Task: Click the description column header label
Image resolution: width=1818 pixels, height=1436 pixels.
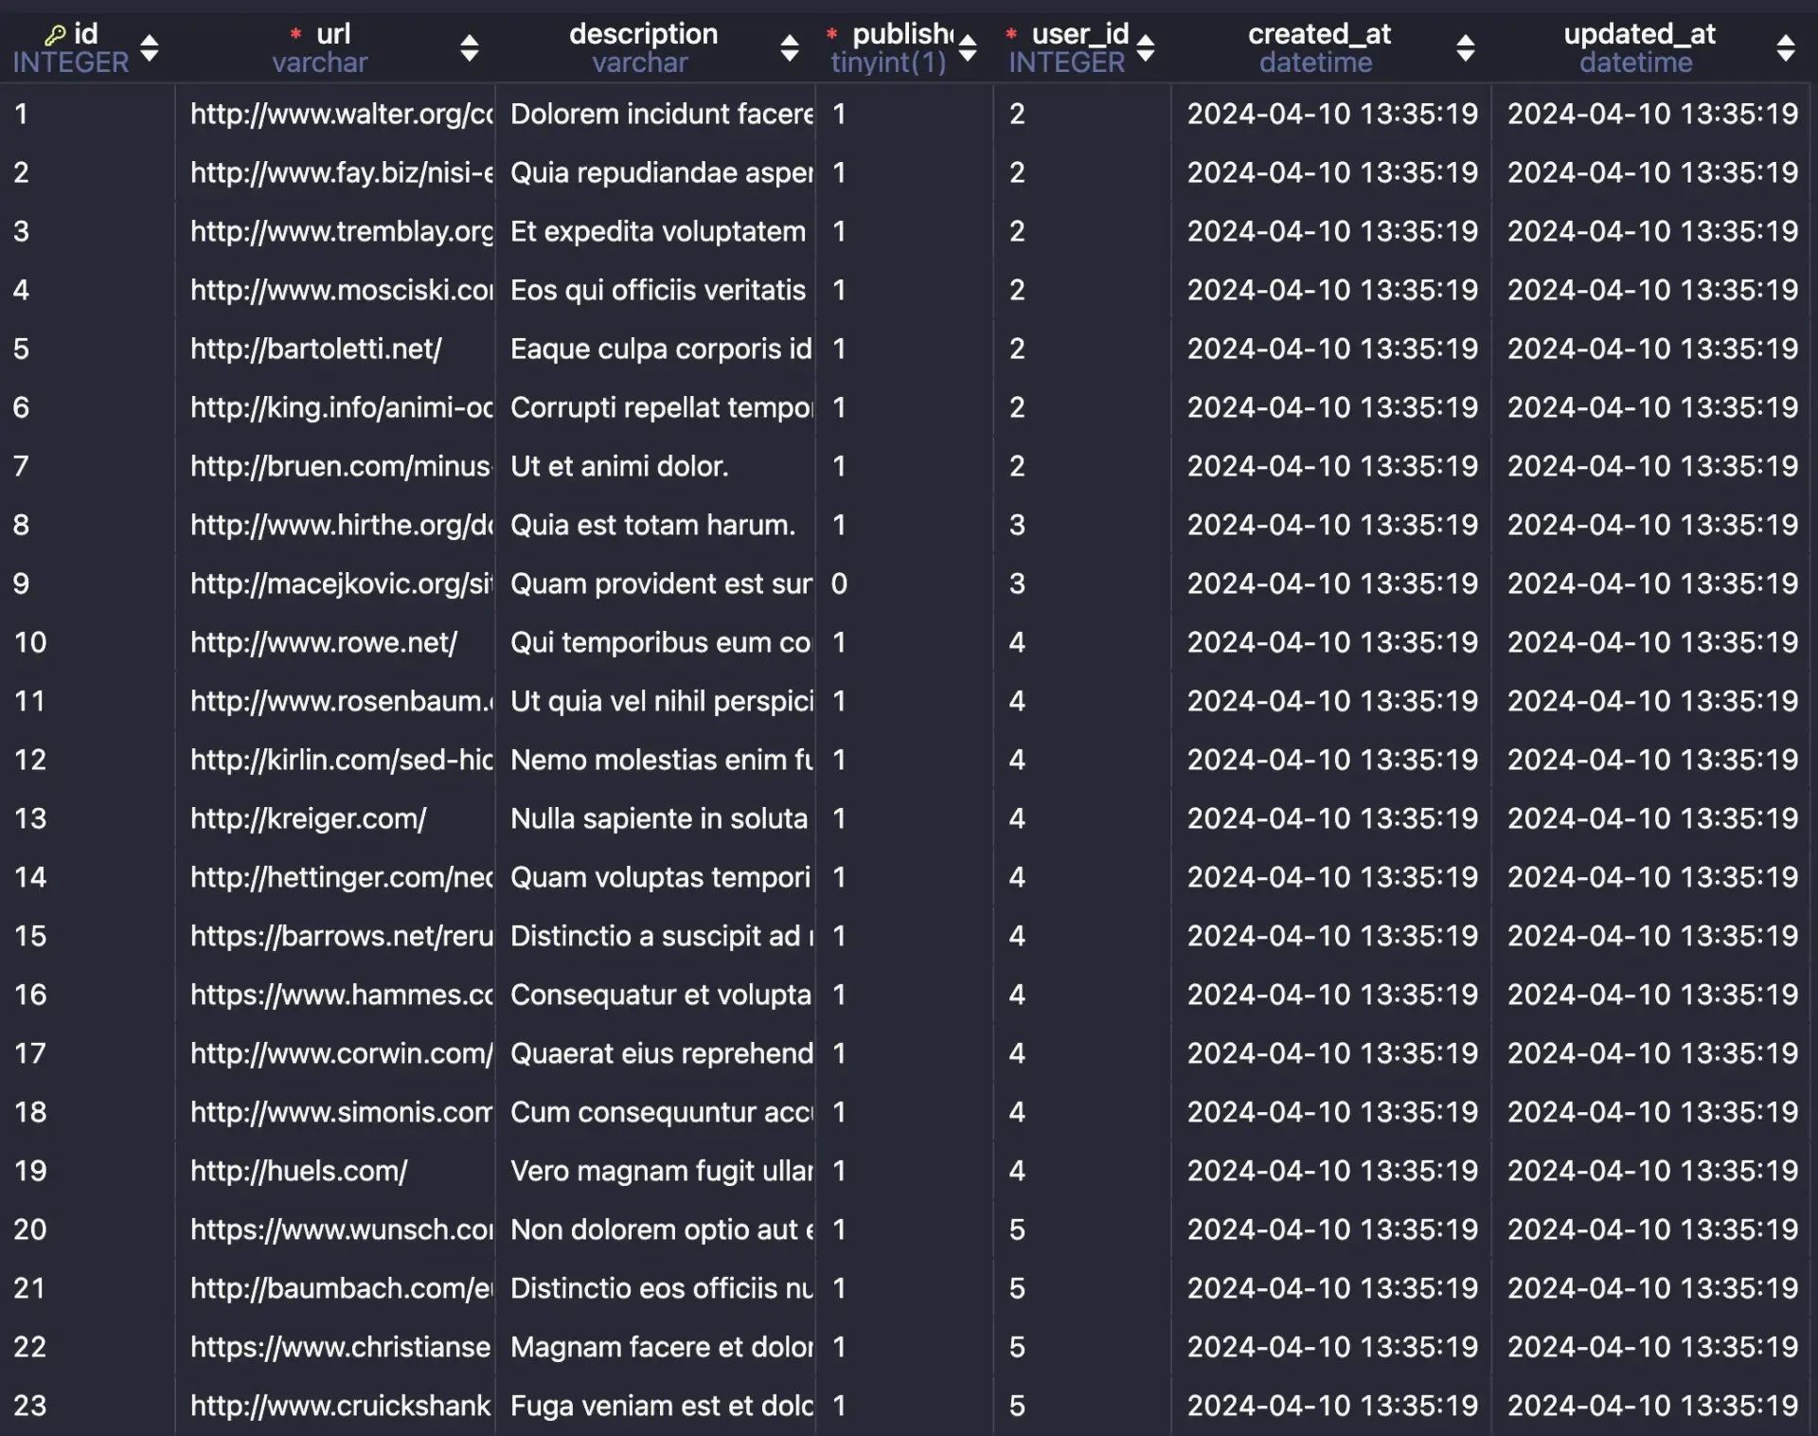Action: point(643,34)
